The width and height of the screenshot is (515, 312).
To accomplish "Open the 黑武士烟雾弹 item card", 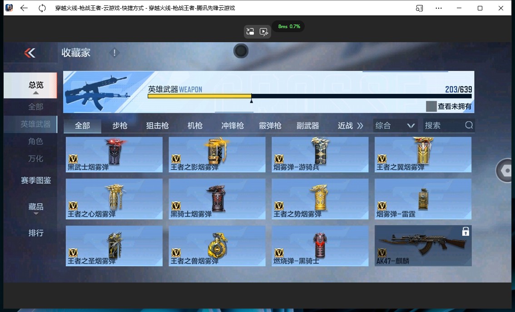I will (x=114, y=155).
